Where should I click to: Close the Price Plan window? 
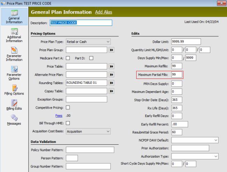pos(221,3)
